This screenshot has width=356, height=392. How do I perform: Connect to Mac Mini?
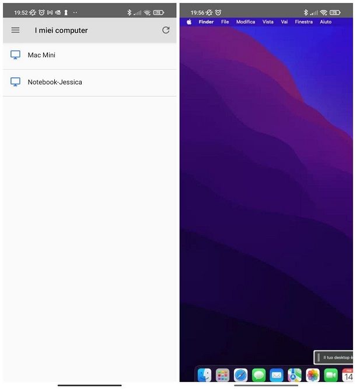click(89, 55)
